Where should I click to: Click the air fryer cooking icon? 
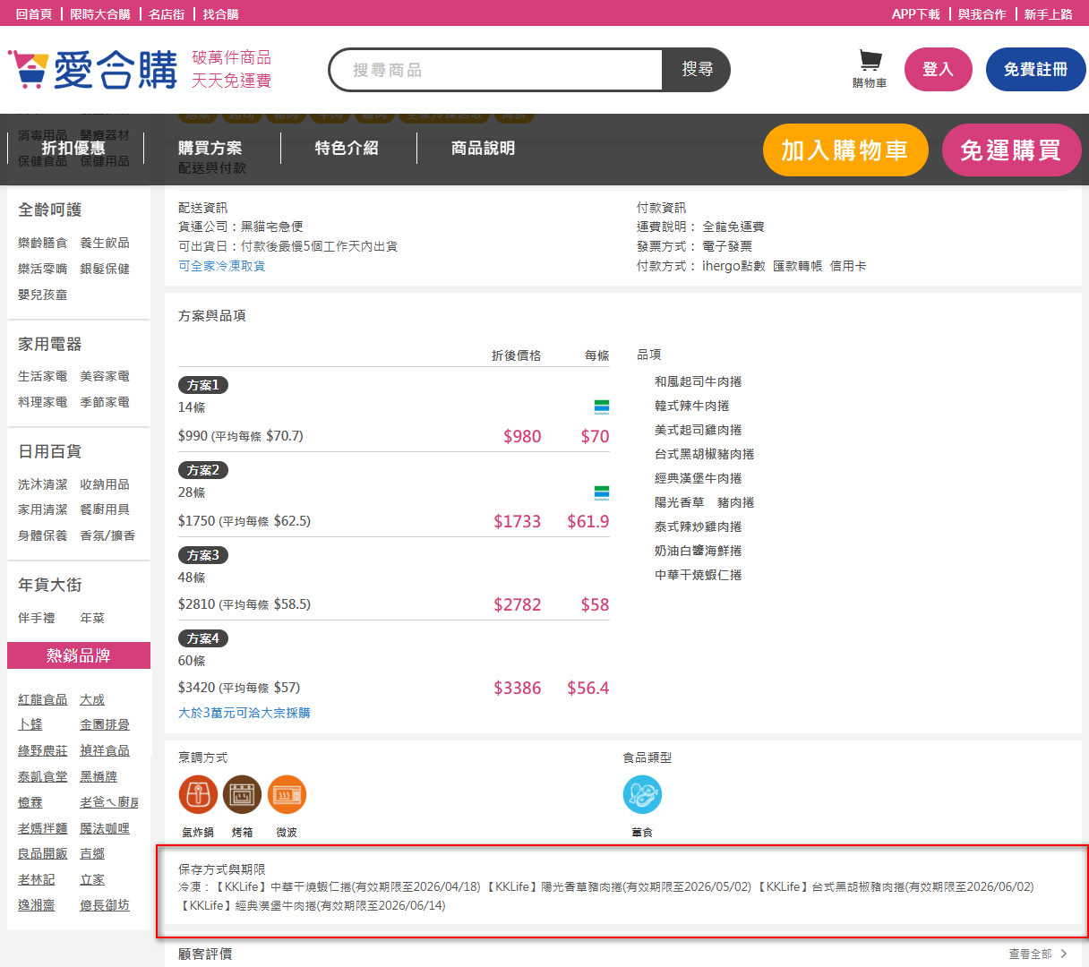[x=198, y=794]
